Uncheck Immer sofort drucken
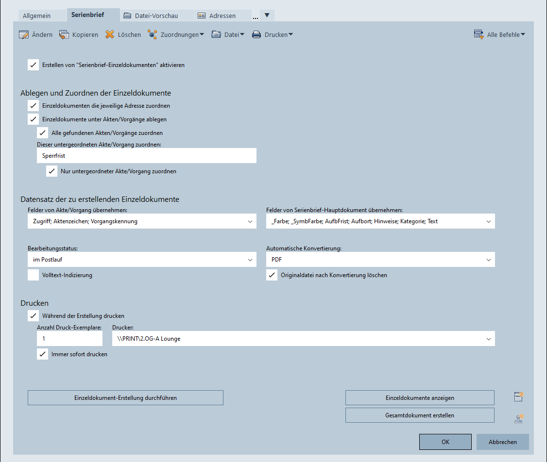The height and width of the screenshot is (462, 547). point(43,354)
